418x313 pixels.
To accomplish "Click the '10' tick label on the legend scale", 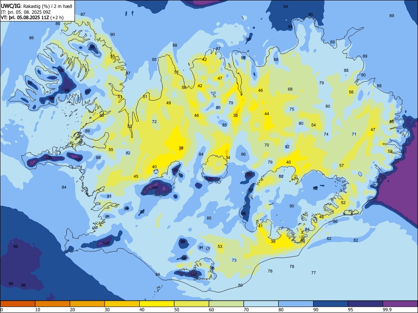I will (38, 310).
